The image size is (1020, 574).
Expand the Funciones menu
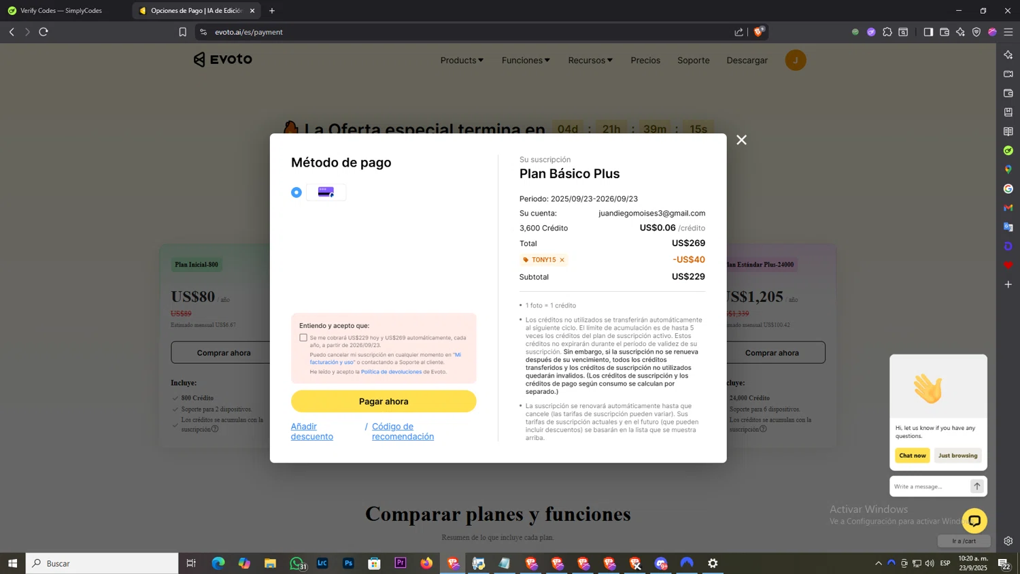[526, 61]
